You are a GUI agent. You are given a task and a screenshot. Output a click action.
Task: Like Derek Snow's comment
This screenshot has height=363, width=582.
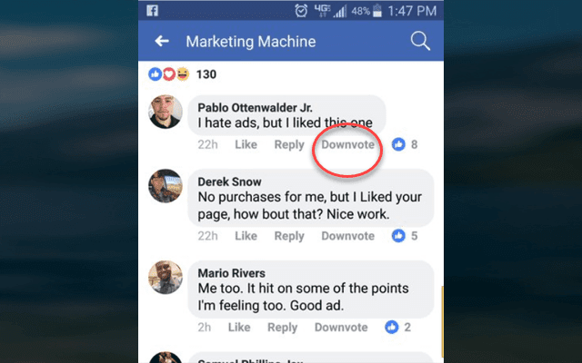246,236
